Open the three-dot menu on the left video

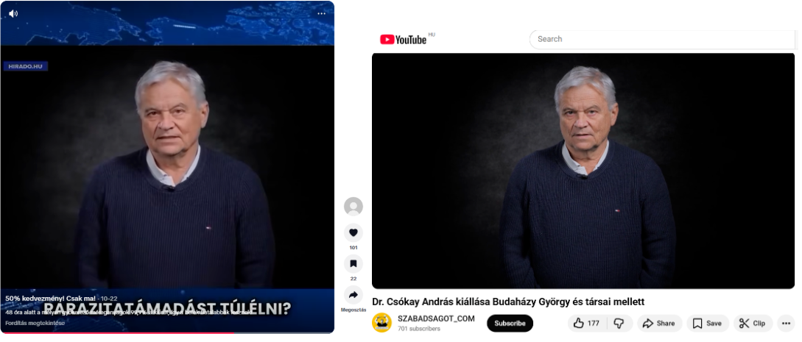[321, 14]
